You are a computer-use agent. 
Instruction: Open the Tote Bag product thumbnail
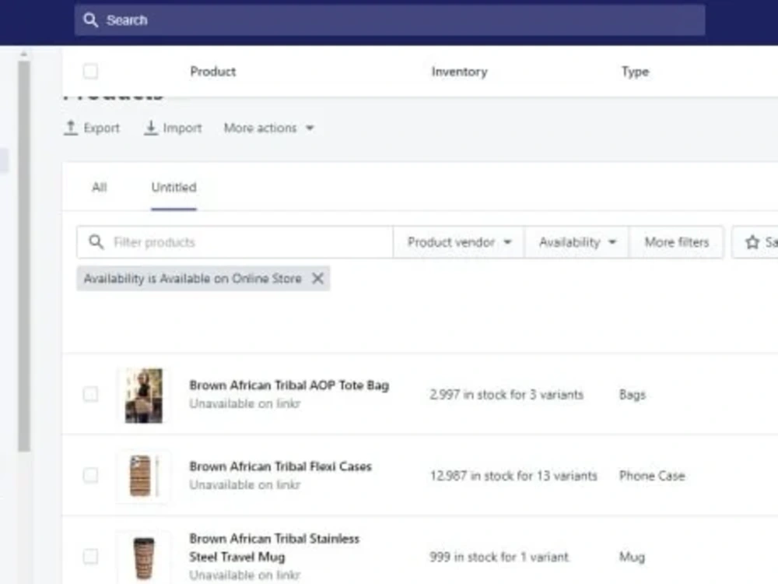pos(143,396)
